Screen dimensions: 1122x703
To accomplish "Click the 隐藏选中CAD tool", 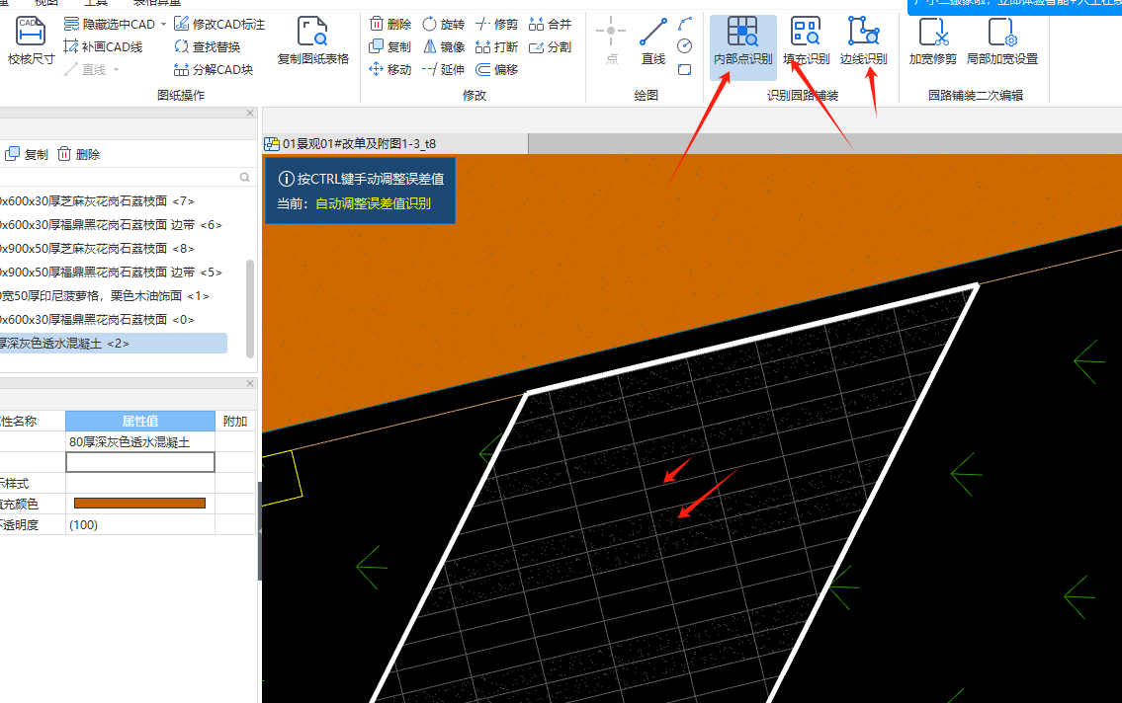I will (x=110, y=25).
